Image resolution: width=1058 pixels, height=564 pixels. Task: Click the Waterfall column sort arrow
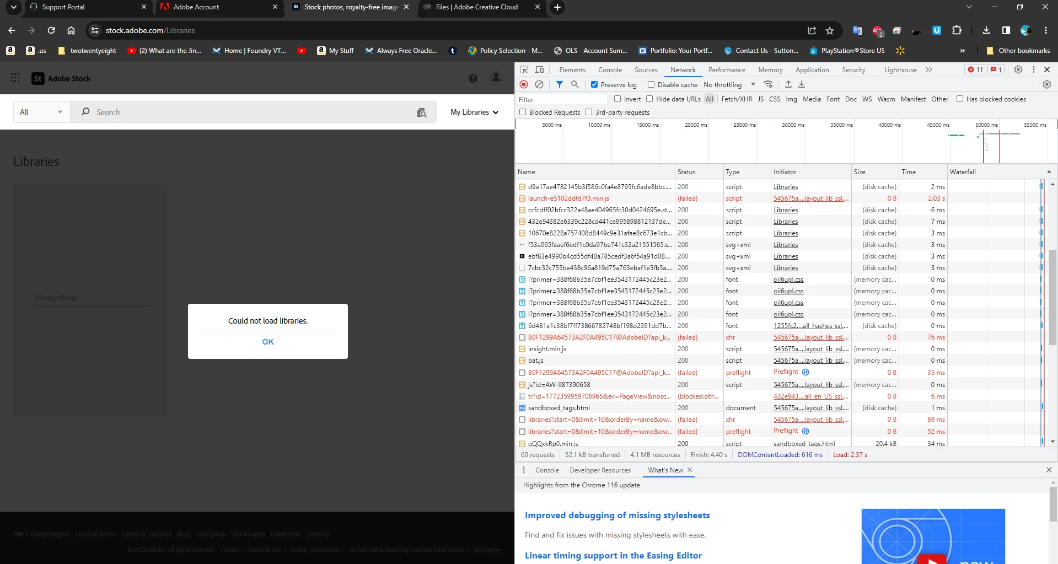(1049, 171)
